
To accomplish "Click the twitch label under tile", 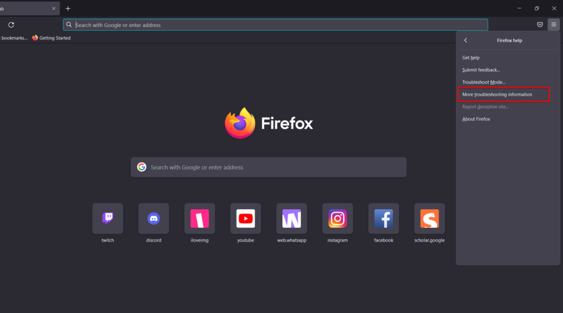I will coord(108,240).
